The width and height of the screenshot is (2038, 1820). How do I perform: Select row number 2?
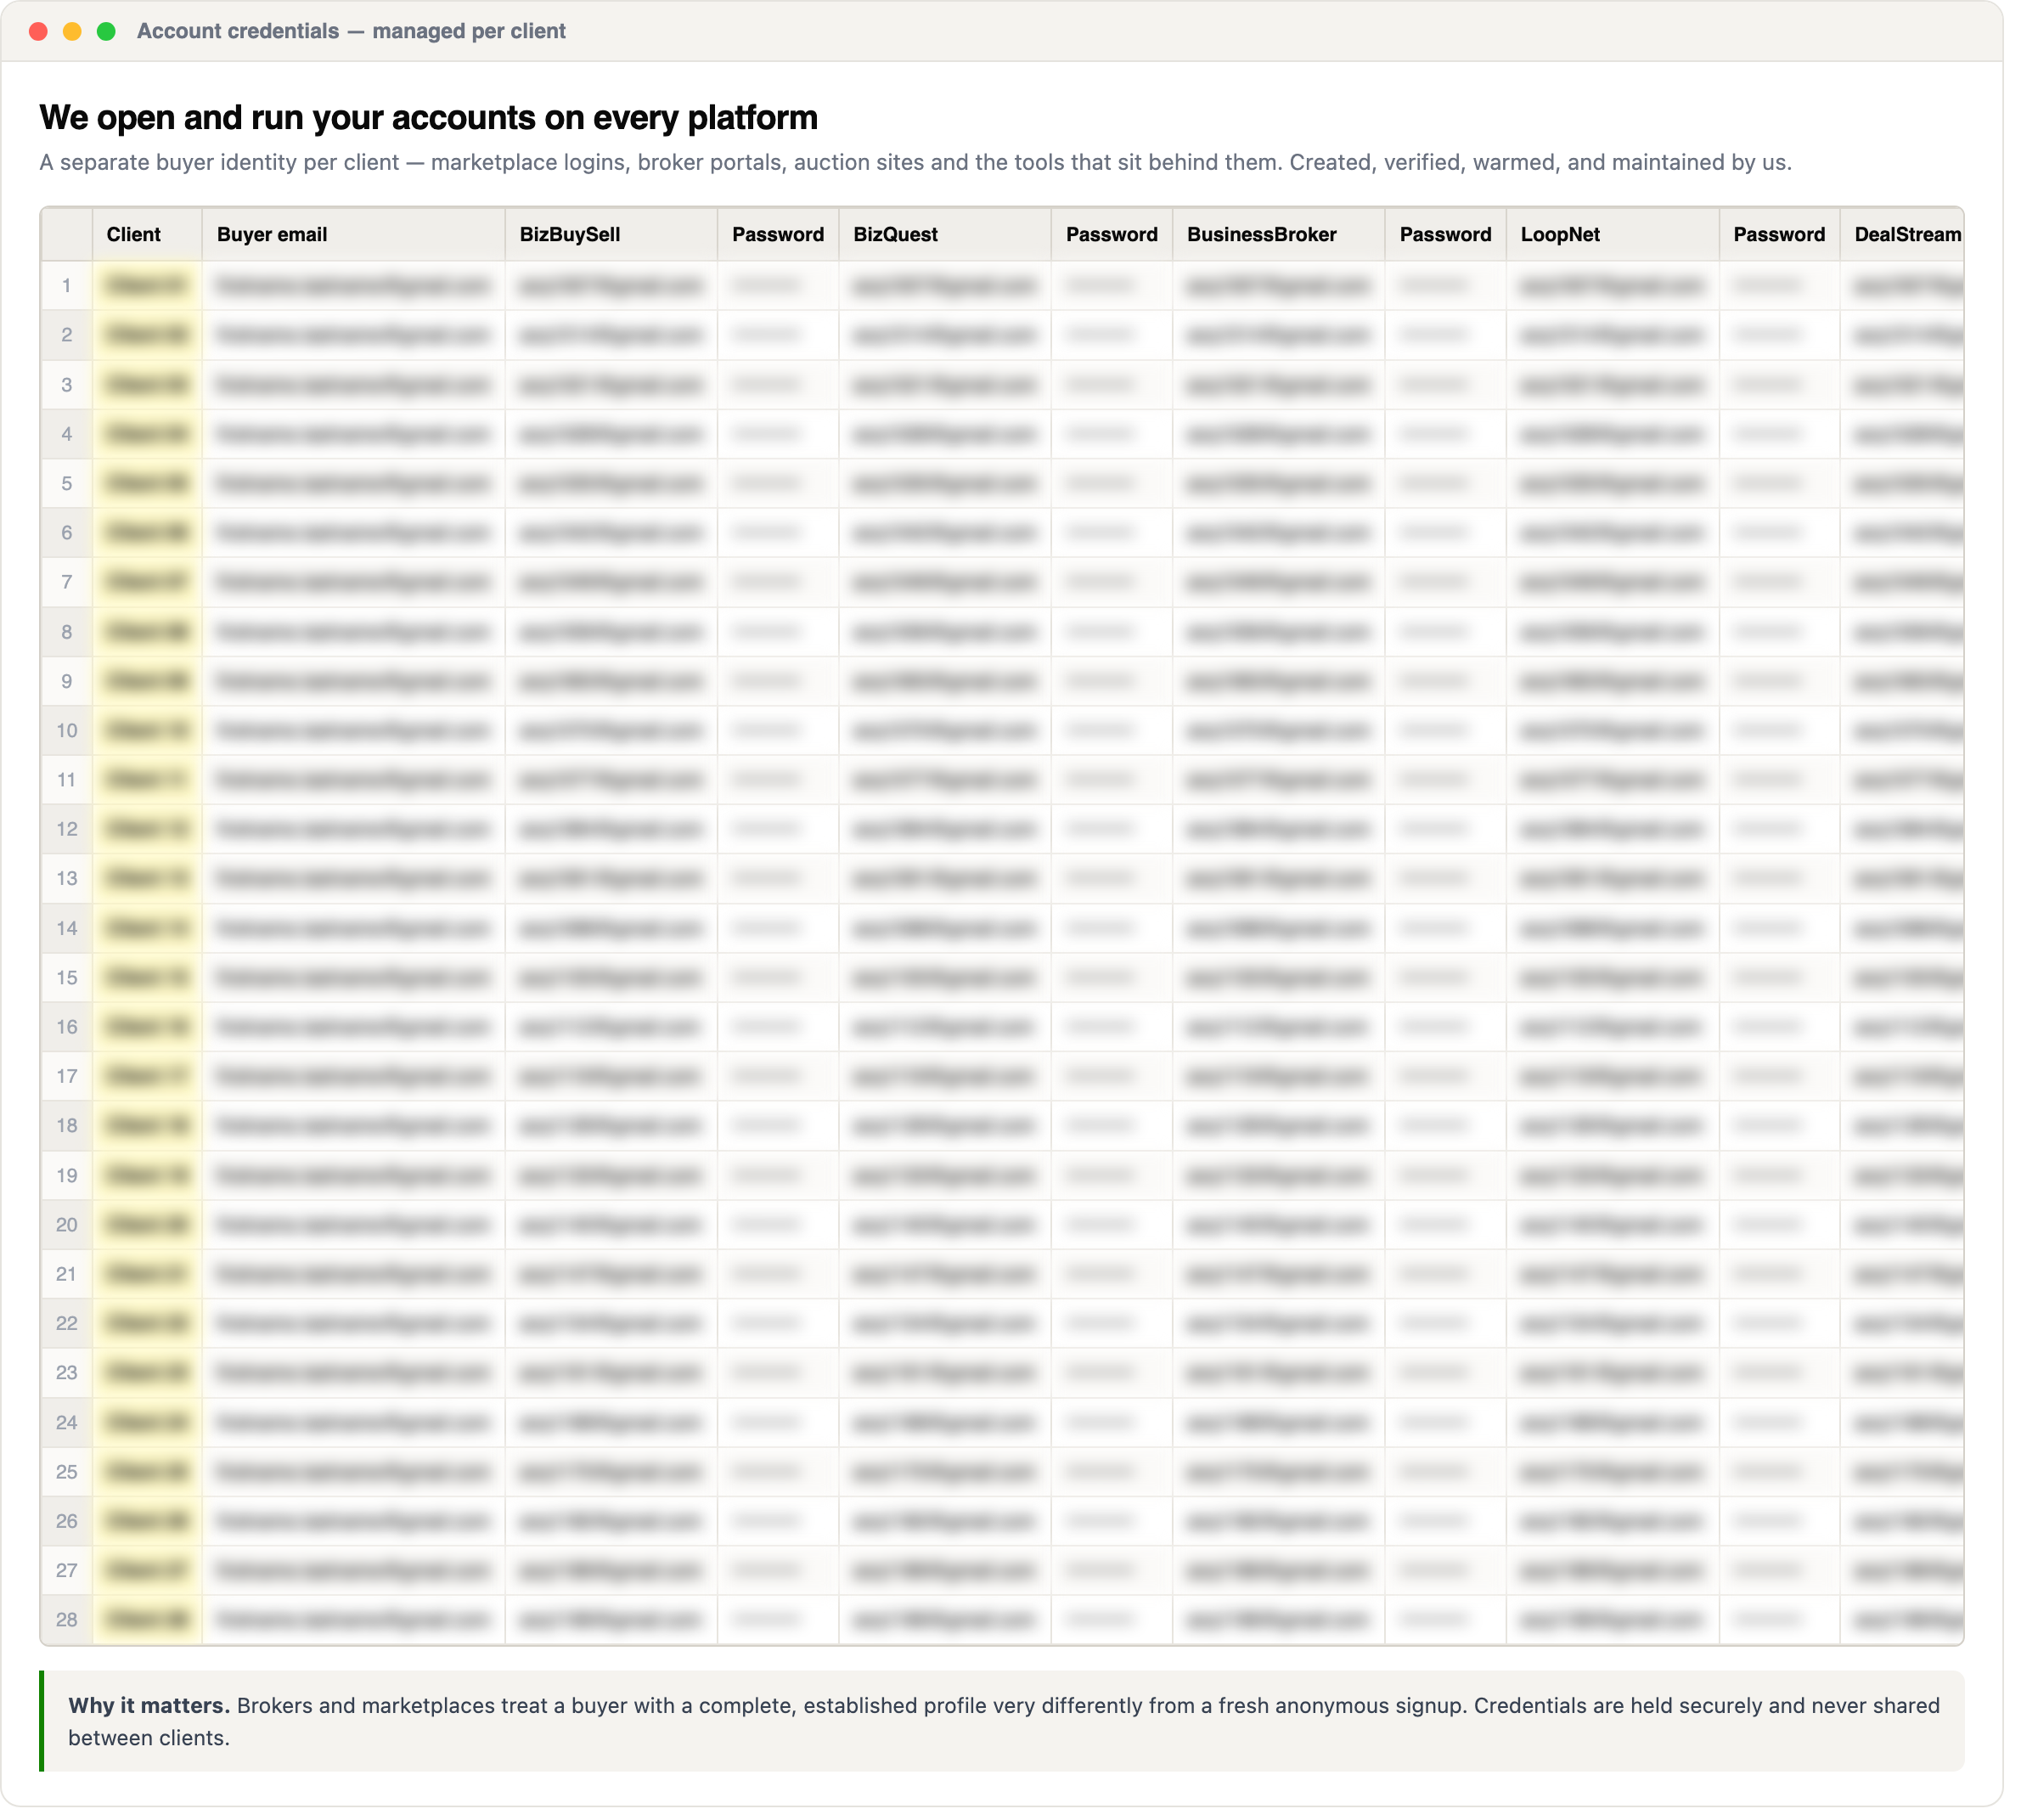[67, 335]
